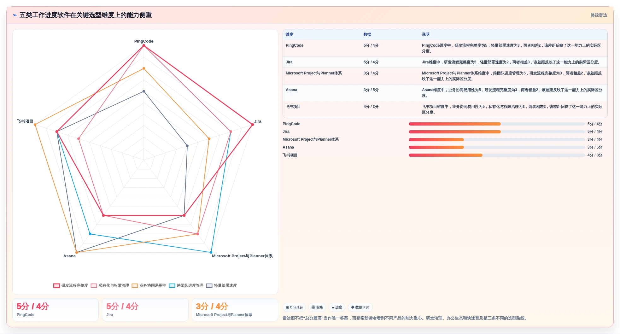Screen dimensions: 620x334
Task: Select the PingCode row in the table
Action: coord(445,48)
